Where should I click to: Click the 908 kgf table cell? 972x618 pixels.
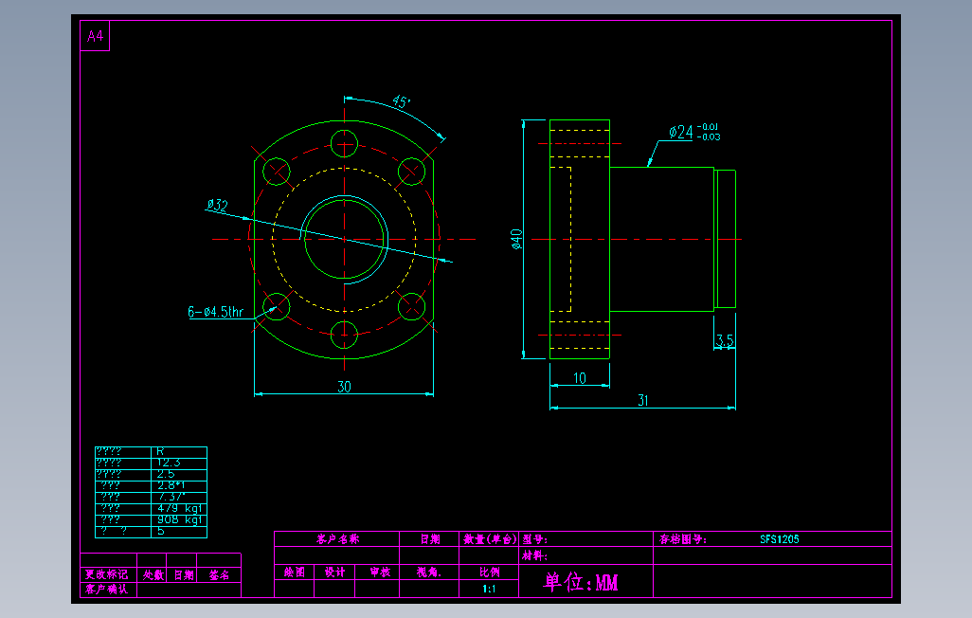coord(179,520)
